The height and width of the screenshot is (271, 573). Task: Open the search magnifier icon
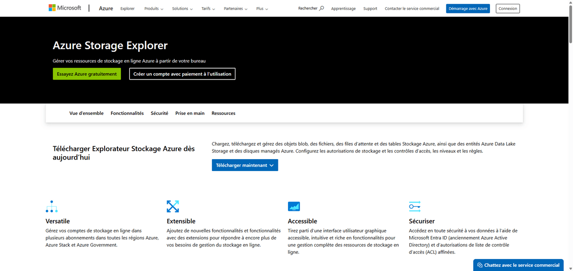point(321,8)
